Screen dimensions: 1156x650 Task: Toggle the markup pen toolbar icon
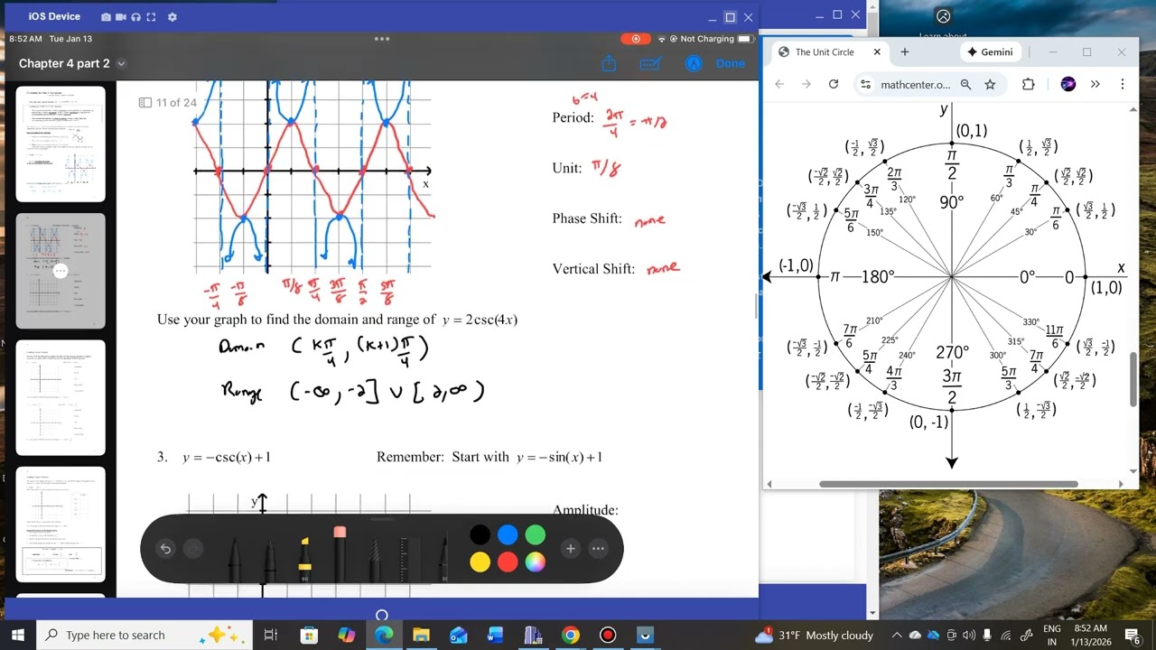(x=649, y=63)
